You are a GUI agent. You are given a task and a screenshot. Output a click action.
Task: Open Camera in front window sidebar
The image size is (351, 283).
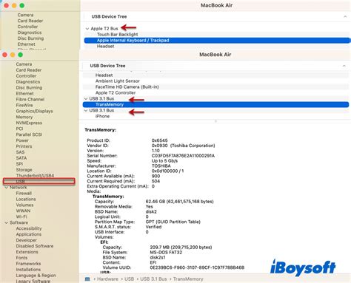tap(24, 64)
